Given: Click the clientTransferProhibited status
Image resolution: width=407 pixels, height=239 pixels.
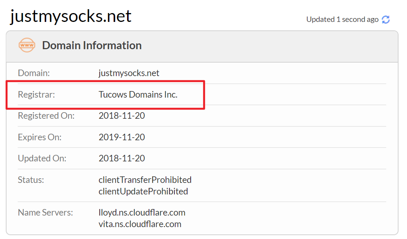Looking at the screenshot, I should point(145,180).
